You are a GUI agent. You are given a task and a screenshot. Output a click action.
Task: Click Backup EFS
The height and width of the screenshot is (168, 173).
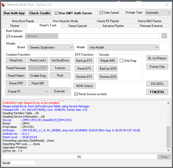[84, 61]
